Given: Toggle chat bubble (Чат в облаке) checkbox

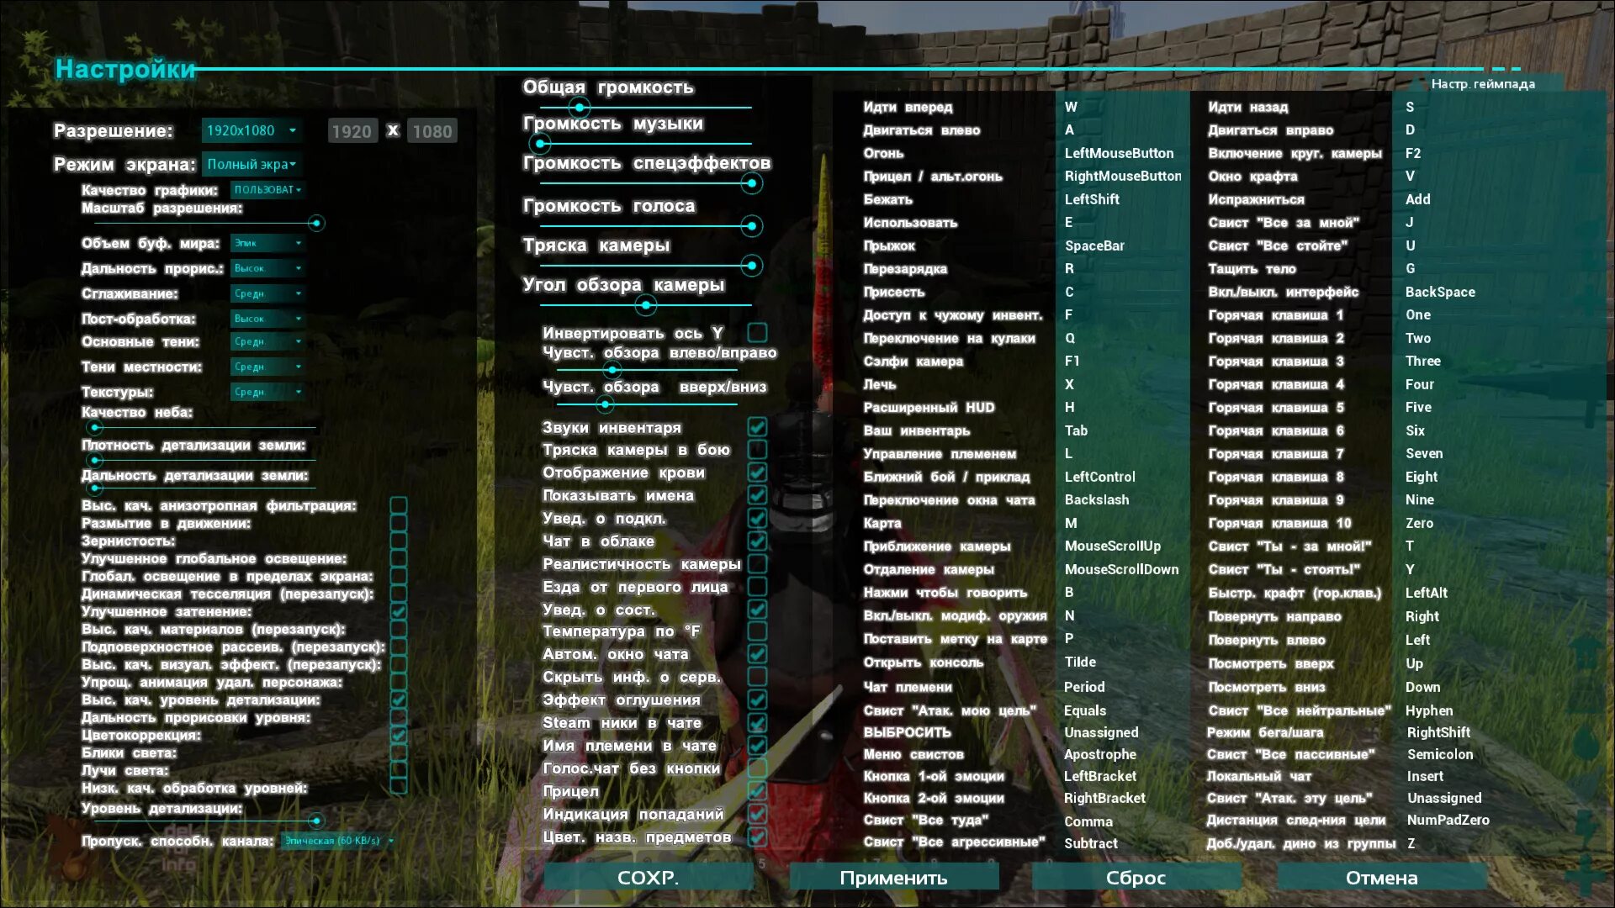Looking at the screenshot, I should (757, 541).
